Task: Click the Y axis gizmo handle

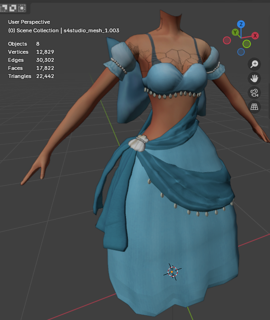Action: point(235,32)
